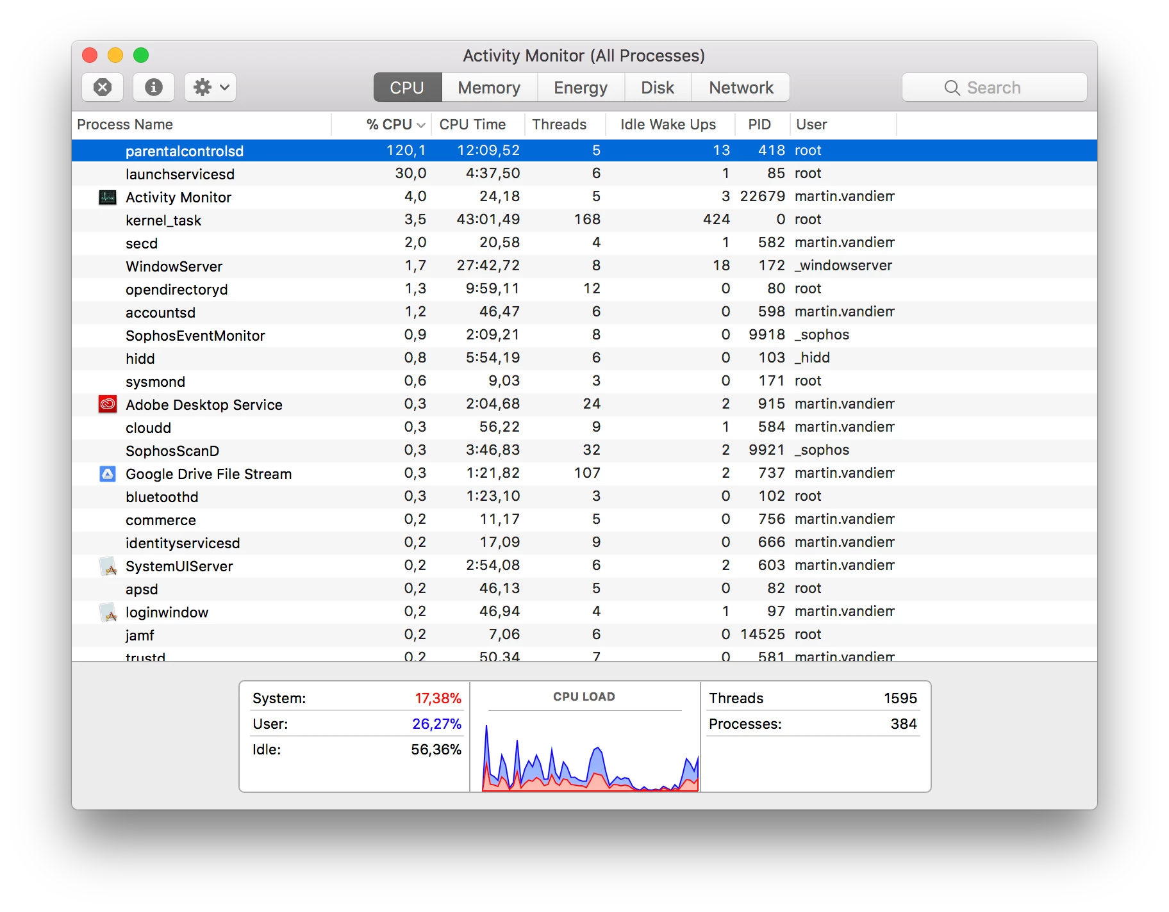Select the launchservicesd process row

coord(584,174)
